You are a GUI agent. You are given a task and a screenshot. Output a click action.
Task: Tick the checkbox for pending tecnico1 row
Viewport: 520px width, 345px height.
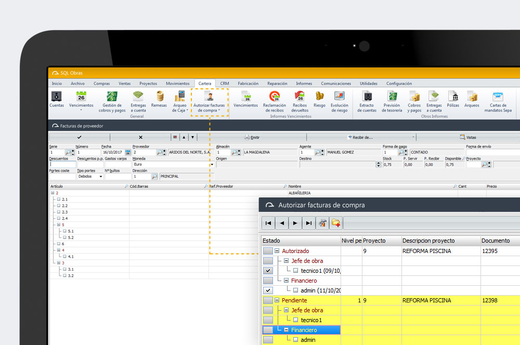coord(268,320)
